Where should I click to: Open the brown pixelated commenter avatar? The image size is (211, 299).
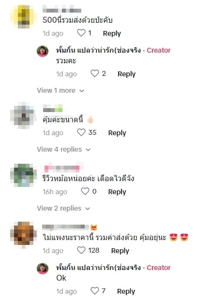pyautogui.click(x=24, y=235)
